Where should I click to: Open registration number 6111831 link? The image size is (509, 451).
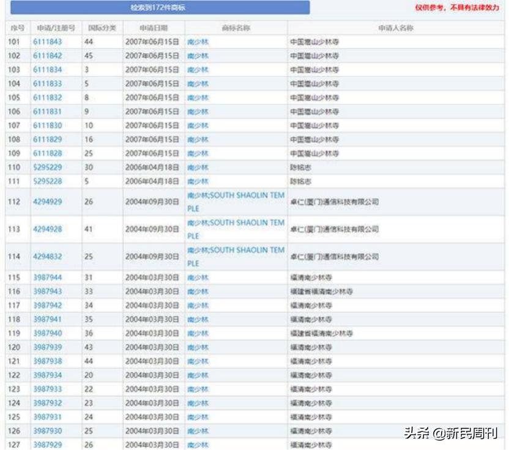click(x=47, y=112)
